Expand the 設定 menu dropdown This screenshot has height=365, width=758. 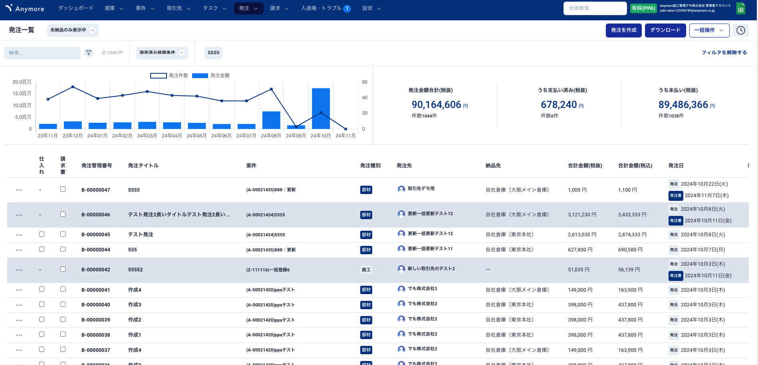point(372,8)
